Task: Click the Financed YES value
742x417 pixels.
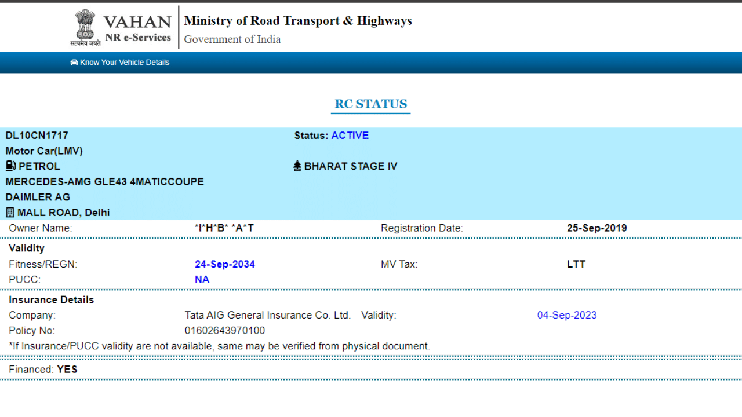Action: click(x=67, y=370)
